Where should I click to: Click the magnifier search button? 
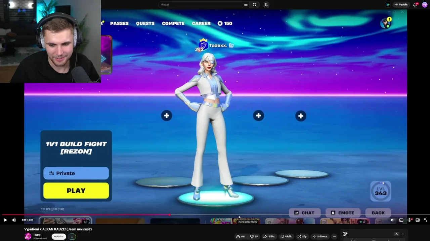click(255, 5)
